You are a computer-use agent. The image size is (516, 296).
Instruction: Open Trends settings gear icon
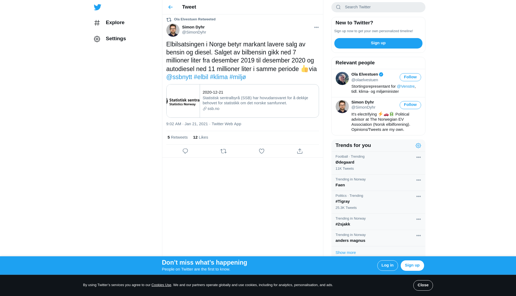(418, 146)
